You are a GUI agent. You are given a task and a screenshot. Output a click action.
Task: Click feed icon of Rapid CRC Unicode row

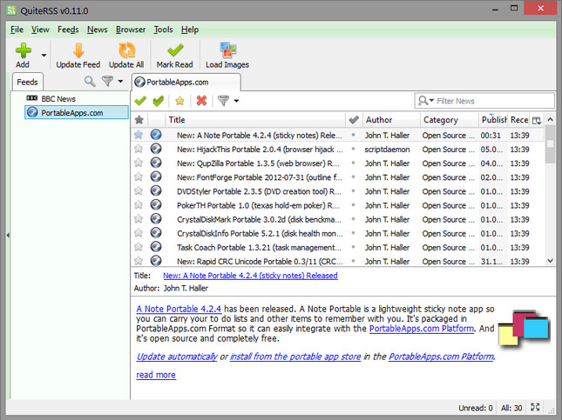(x=156, y=261)
